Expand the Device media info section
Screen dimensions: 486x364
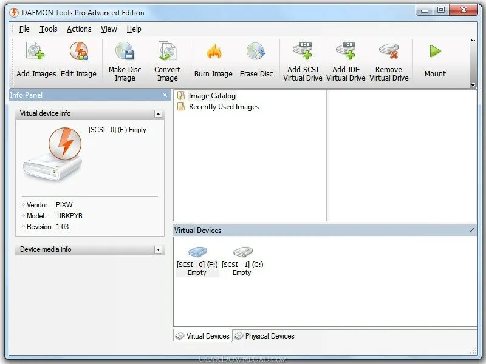(x=159, y=249)
